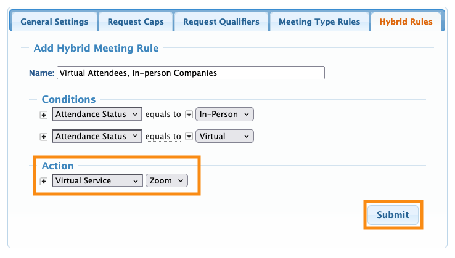Focus the rule Name text field

pos(191,73)
